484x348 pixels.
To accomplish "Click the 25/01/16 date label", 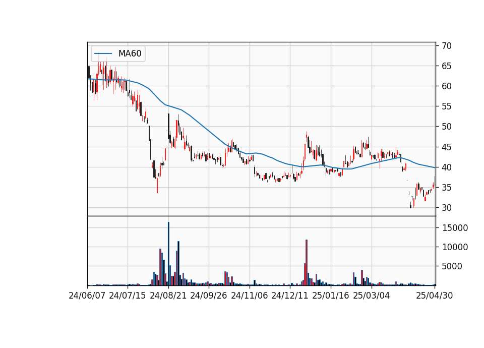I will [331, 296].
